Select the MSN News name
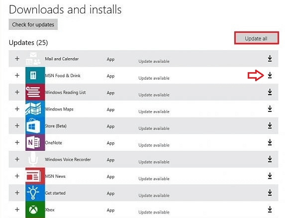 point(55,176)
